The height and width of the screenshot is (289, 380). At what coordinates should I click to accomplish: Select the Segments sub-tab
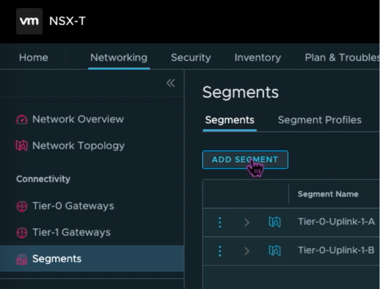click(230, 120)
